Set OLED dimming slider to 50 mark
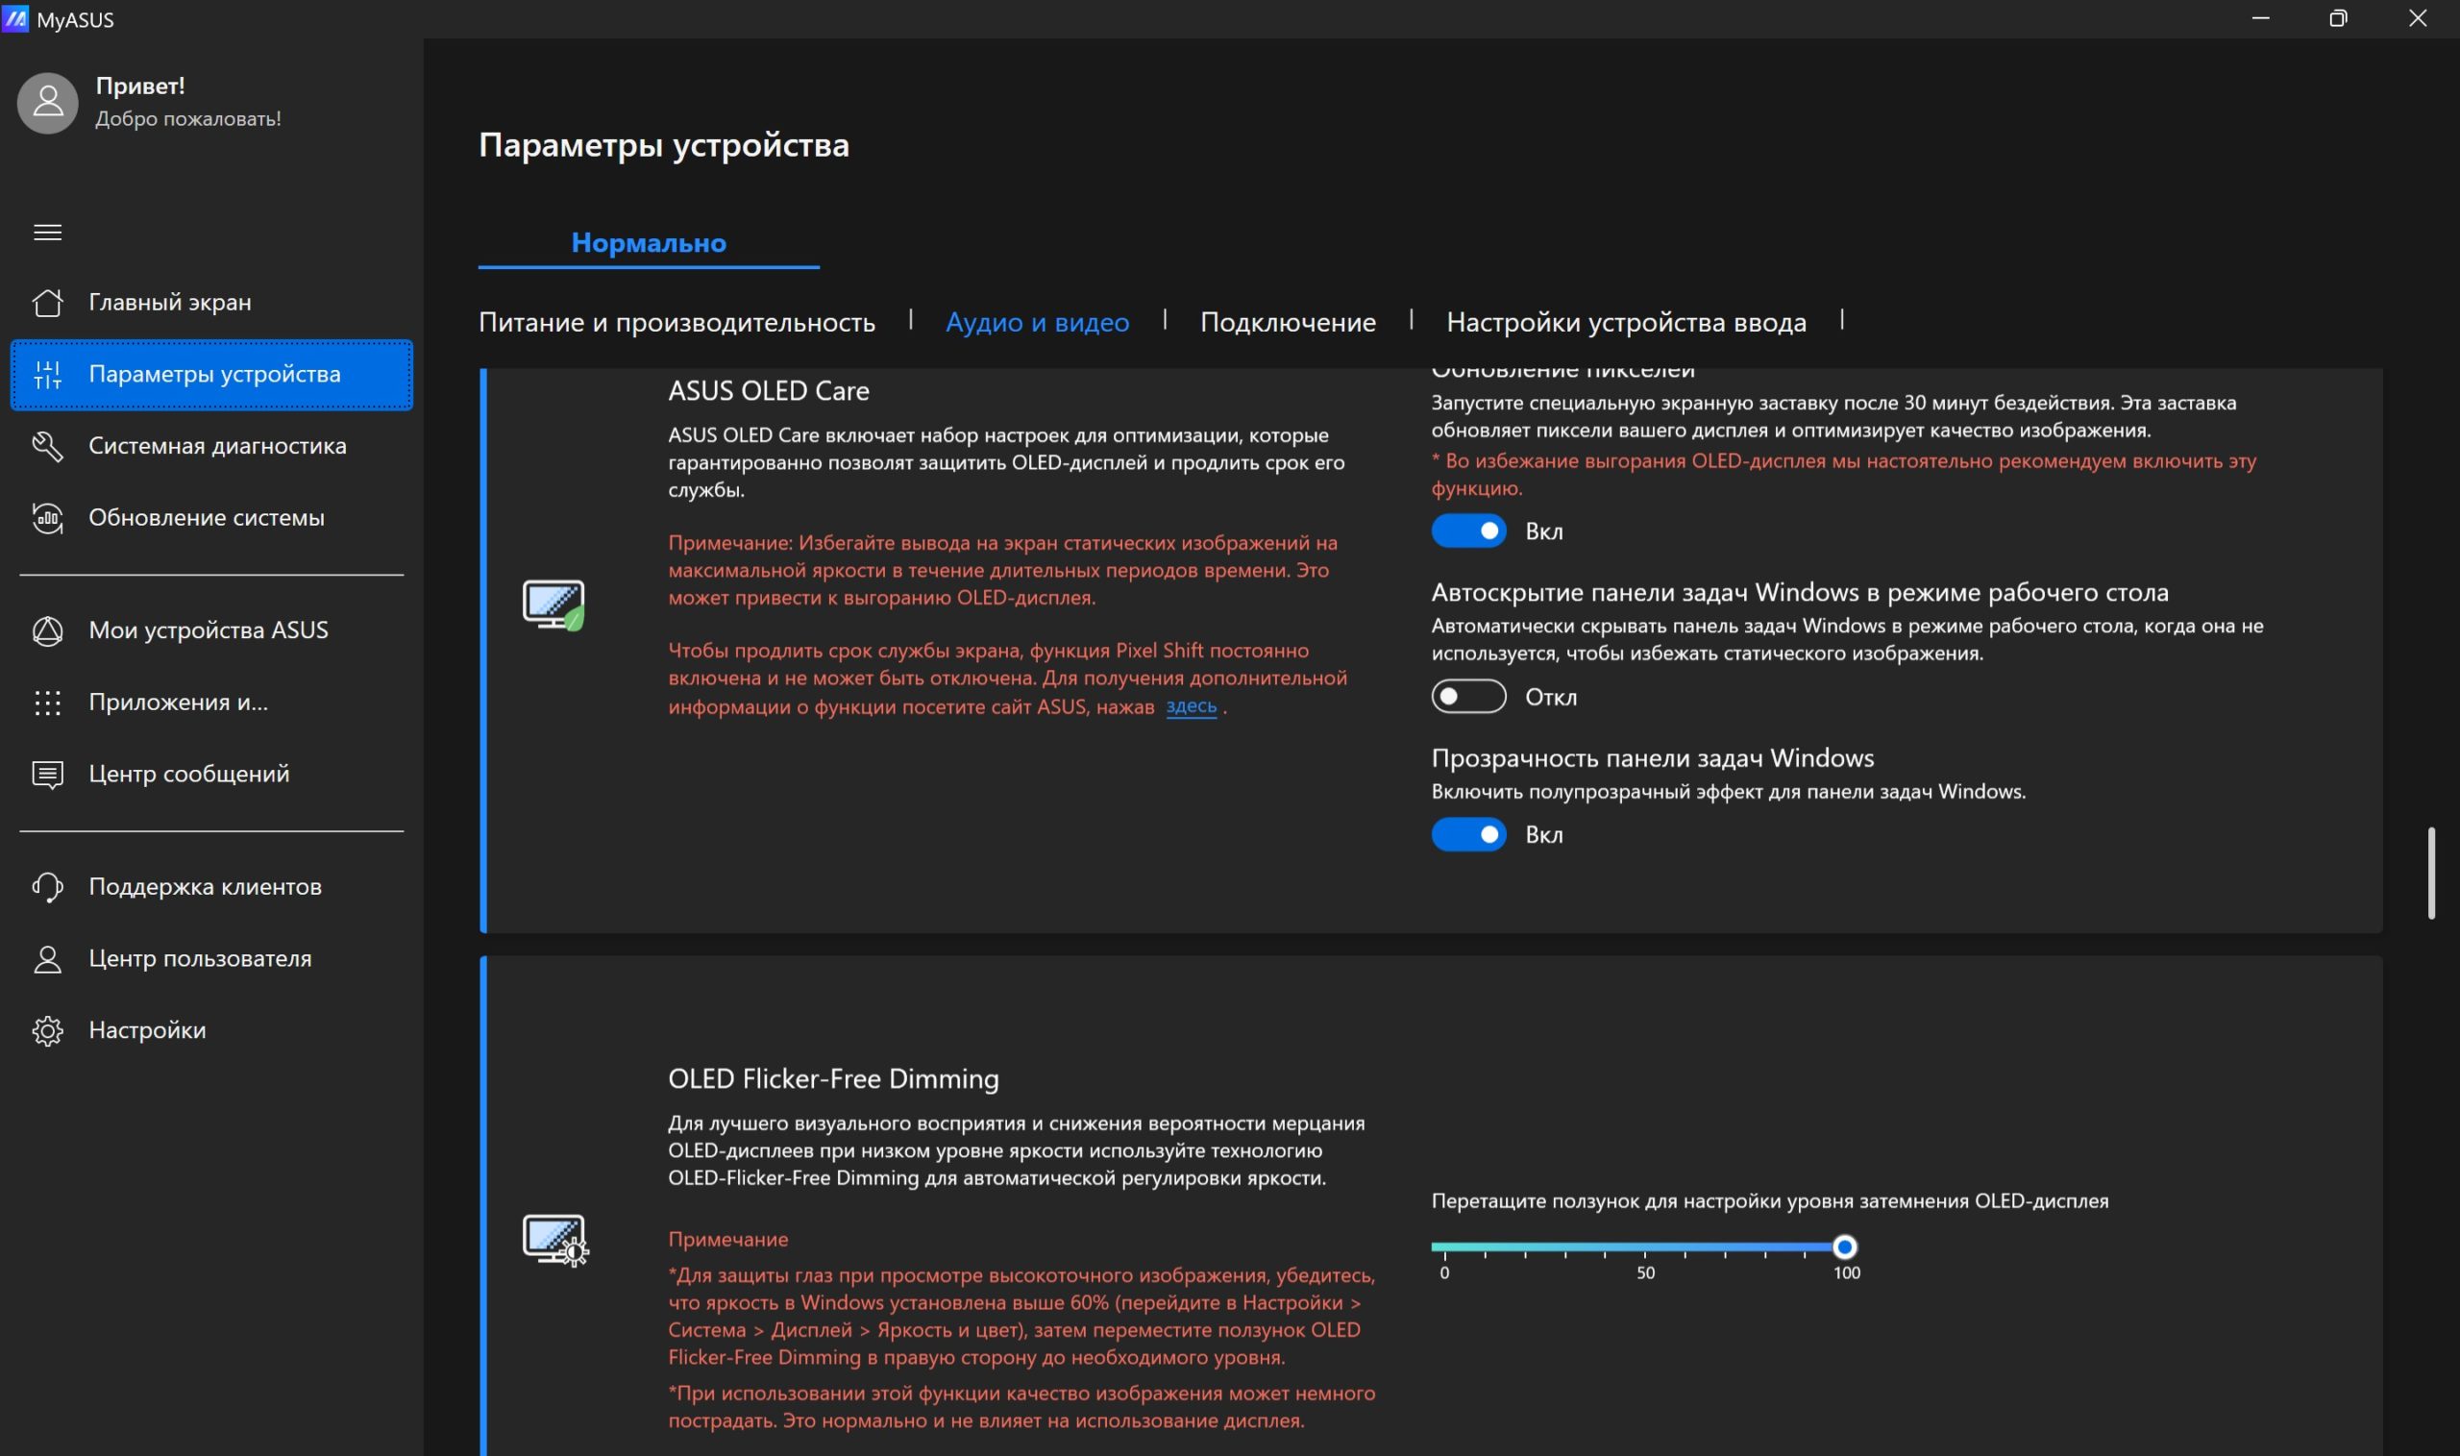This screenshot has height=1456, width=2460. (x=1645, y=1248)
